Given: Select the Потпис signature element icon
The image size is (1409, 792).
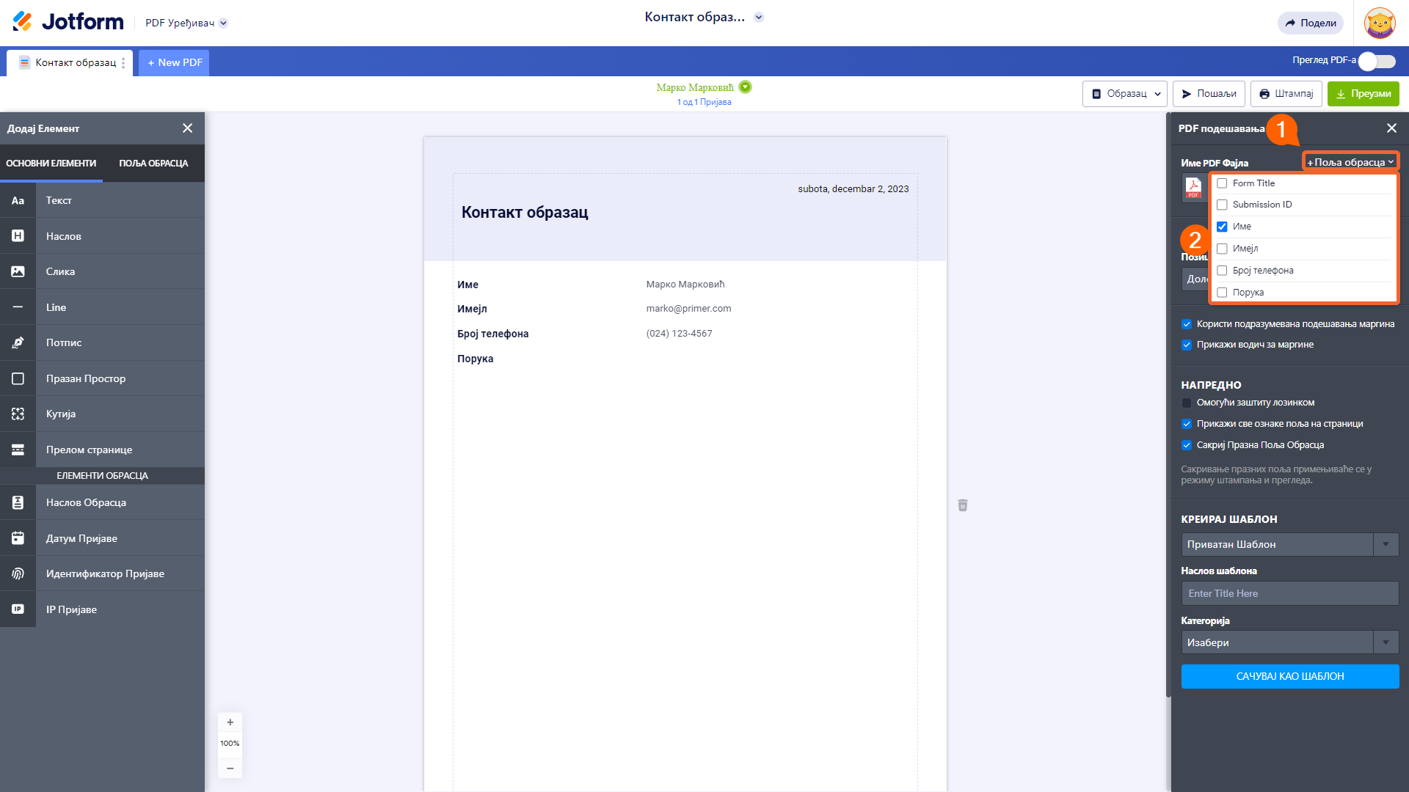Looking at the screenshot, I should [18, 342].
